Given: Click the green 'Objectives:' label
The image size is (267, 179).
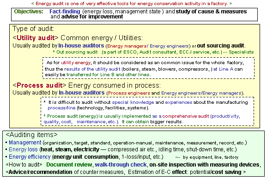Looking at the screenshot, I should pyautogui.click(x=29, y=12).
